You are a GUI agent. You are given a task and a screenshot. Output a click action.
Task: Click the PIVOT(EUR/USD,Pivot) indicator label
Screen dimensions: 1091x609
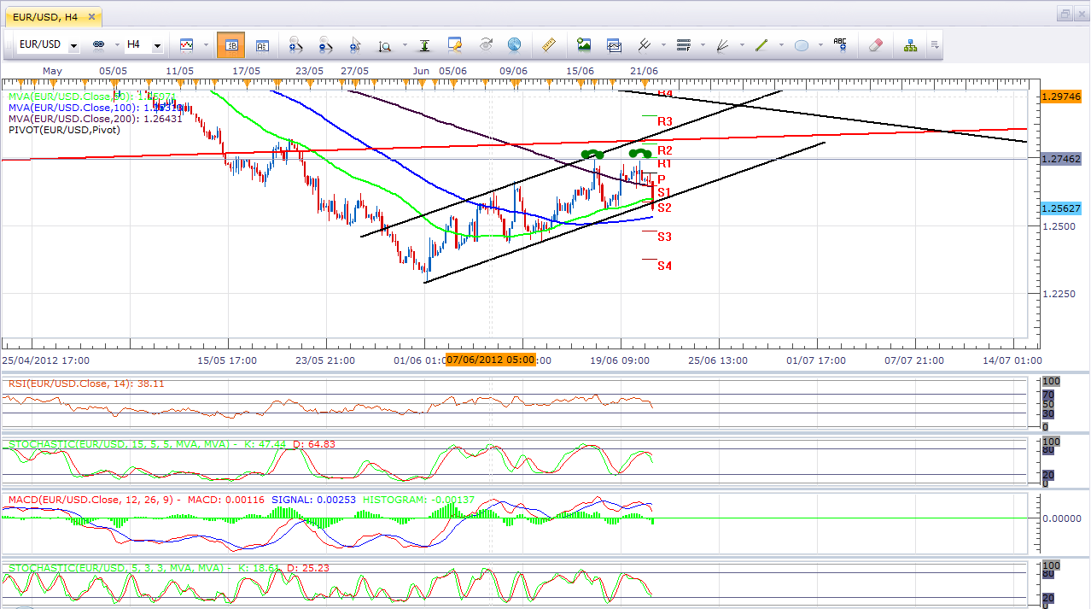pos(64,130)
